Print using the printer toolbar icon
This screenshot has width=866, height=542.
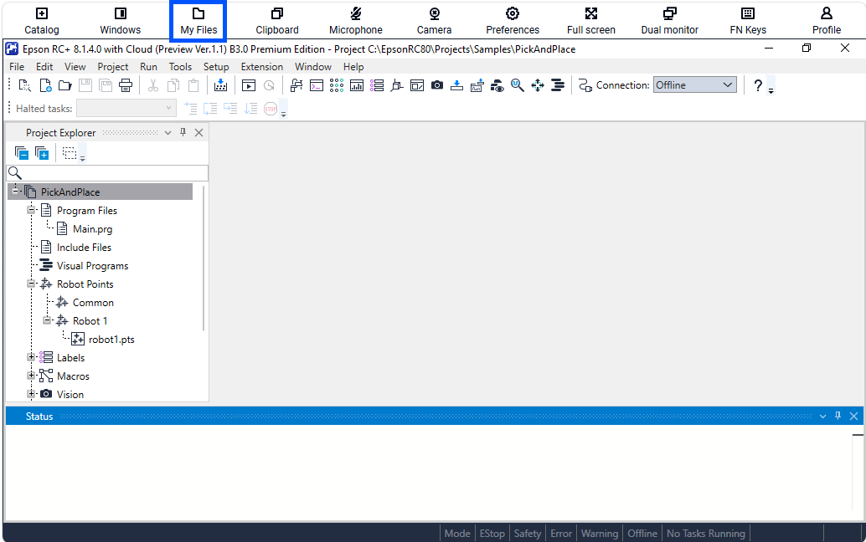coord(126,85)
